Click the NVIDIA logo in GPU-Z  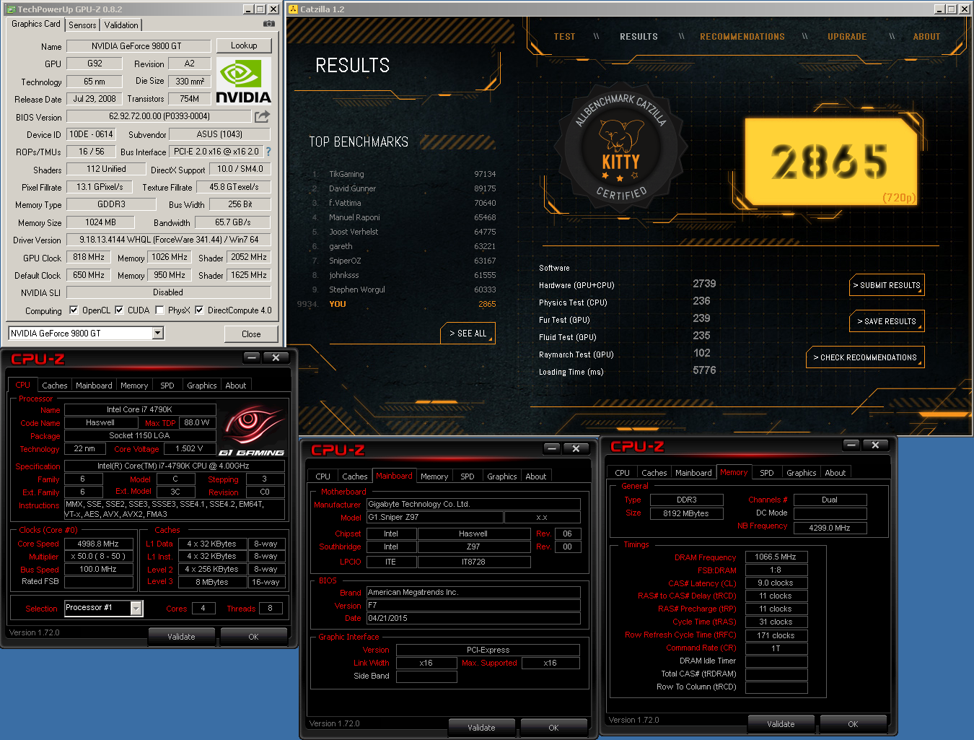click(243, 82)
